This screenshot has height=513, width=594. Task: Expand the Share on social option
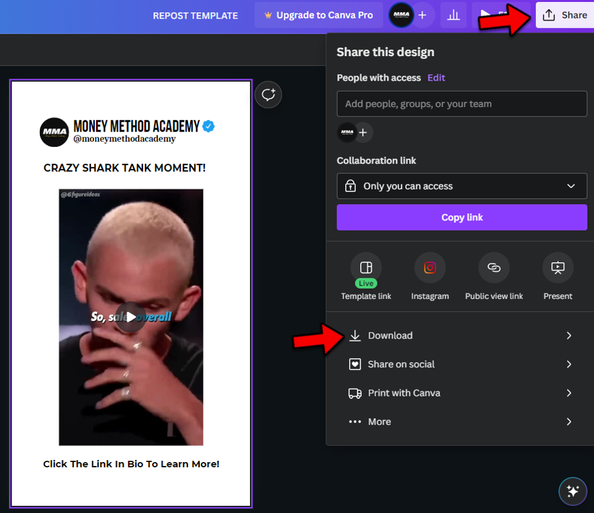pos(460,365)
